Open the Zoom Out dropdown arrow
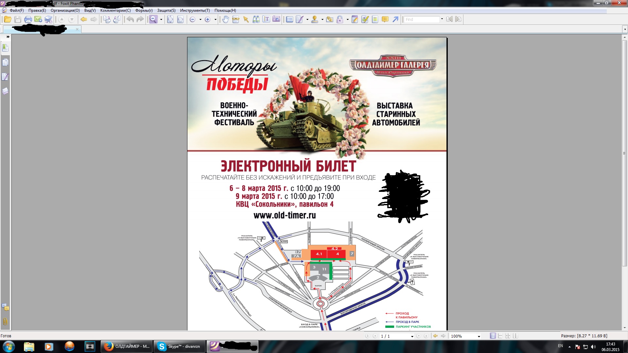This screenshot has width=628, height=353. [200, 20]
